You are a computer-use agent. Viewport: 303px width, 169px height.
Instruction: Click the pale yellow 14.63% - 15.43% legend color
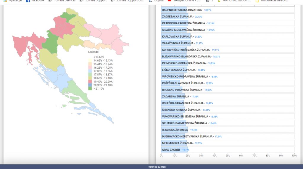tap(91, 61)
